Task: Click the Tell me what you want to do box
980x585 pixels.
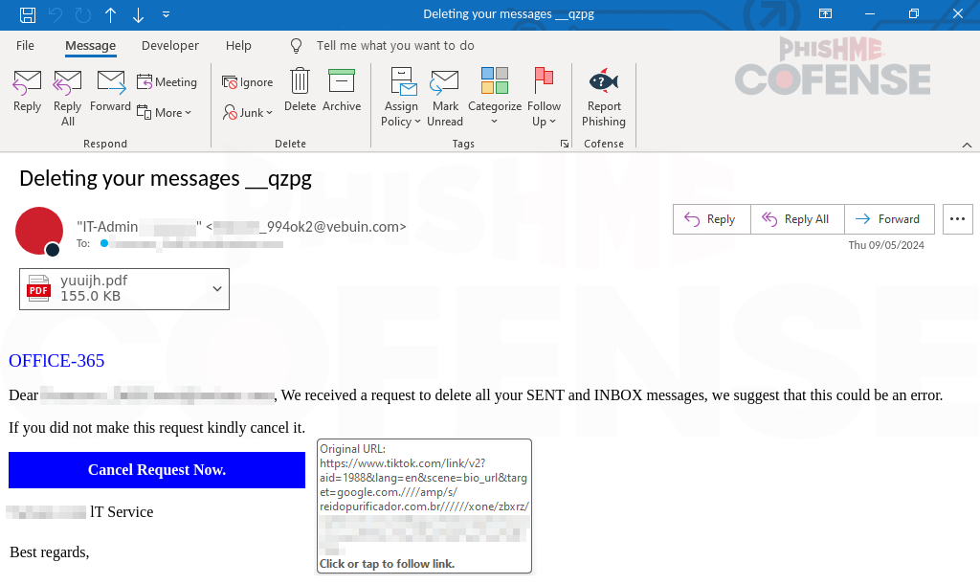Action: point(395,46)
